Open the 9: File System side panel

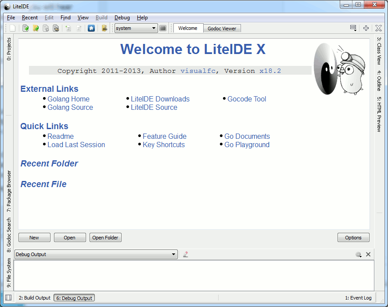point(9,272)
